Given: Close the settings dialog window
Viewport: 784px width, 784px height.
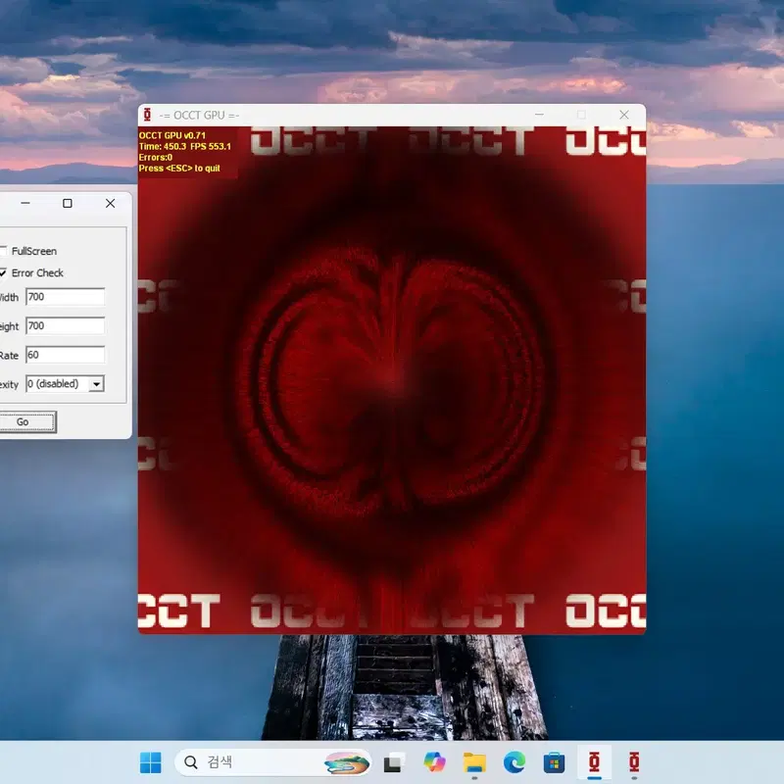Looking at the screenshot, I should tap(110, 203).
